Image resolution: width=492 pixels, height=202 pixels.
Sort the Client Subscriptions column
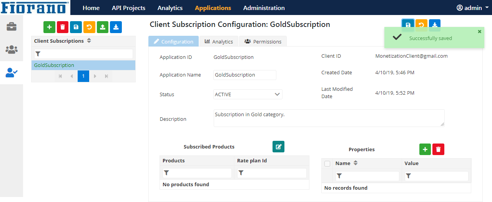tap(89, 41)
